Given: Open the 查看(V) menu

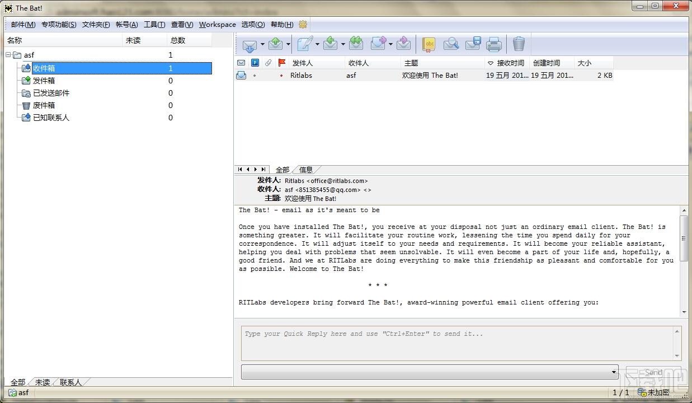Looking at the screenshot, I should click(182, 24).
